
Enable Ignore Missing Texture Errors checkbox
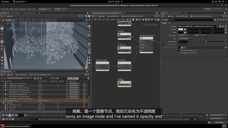click(179, 50)
